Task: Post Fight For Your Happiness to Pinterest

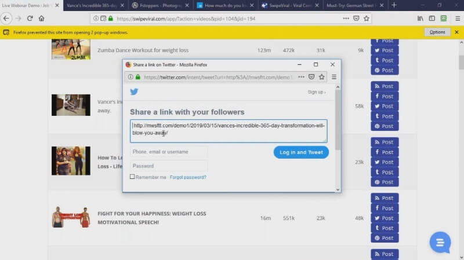Action: [385, 238]
